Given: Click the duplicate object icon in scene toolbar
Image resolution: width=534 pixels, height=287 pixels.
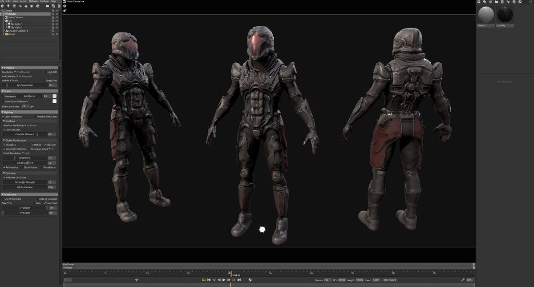Looking at the screenshot, I should pos(53,6).
